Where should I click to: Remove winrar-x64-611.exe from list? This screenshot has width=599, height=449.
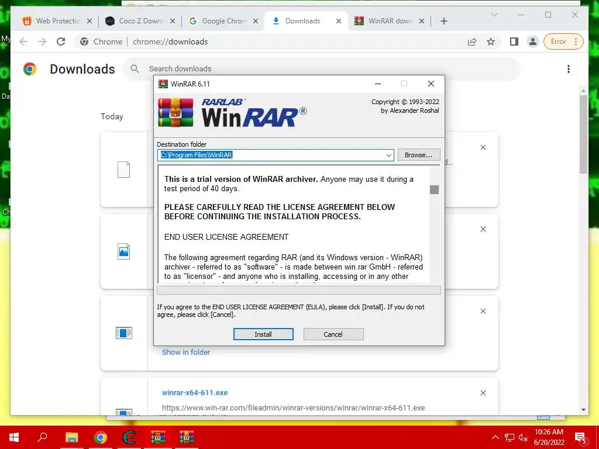tap(483, 393)
